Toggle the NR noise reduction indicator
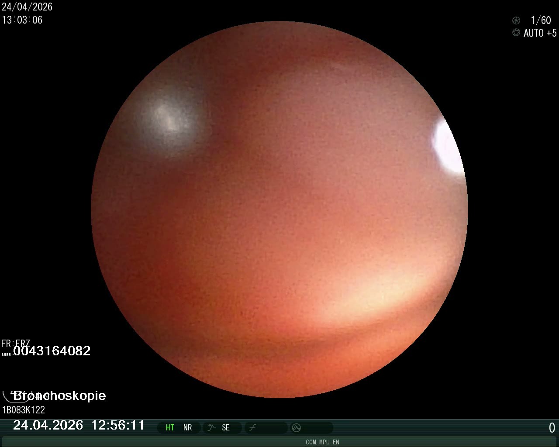Image resolution: width=559 pixels, height=447 pixels. pyautogui.click(x=187, y=428)
